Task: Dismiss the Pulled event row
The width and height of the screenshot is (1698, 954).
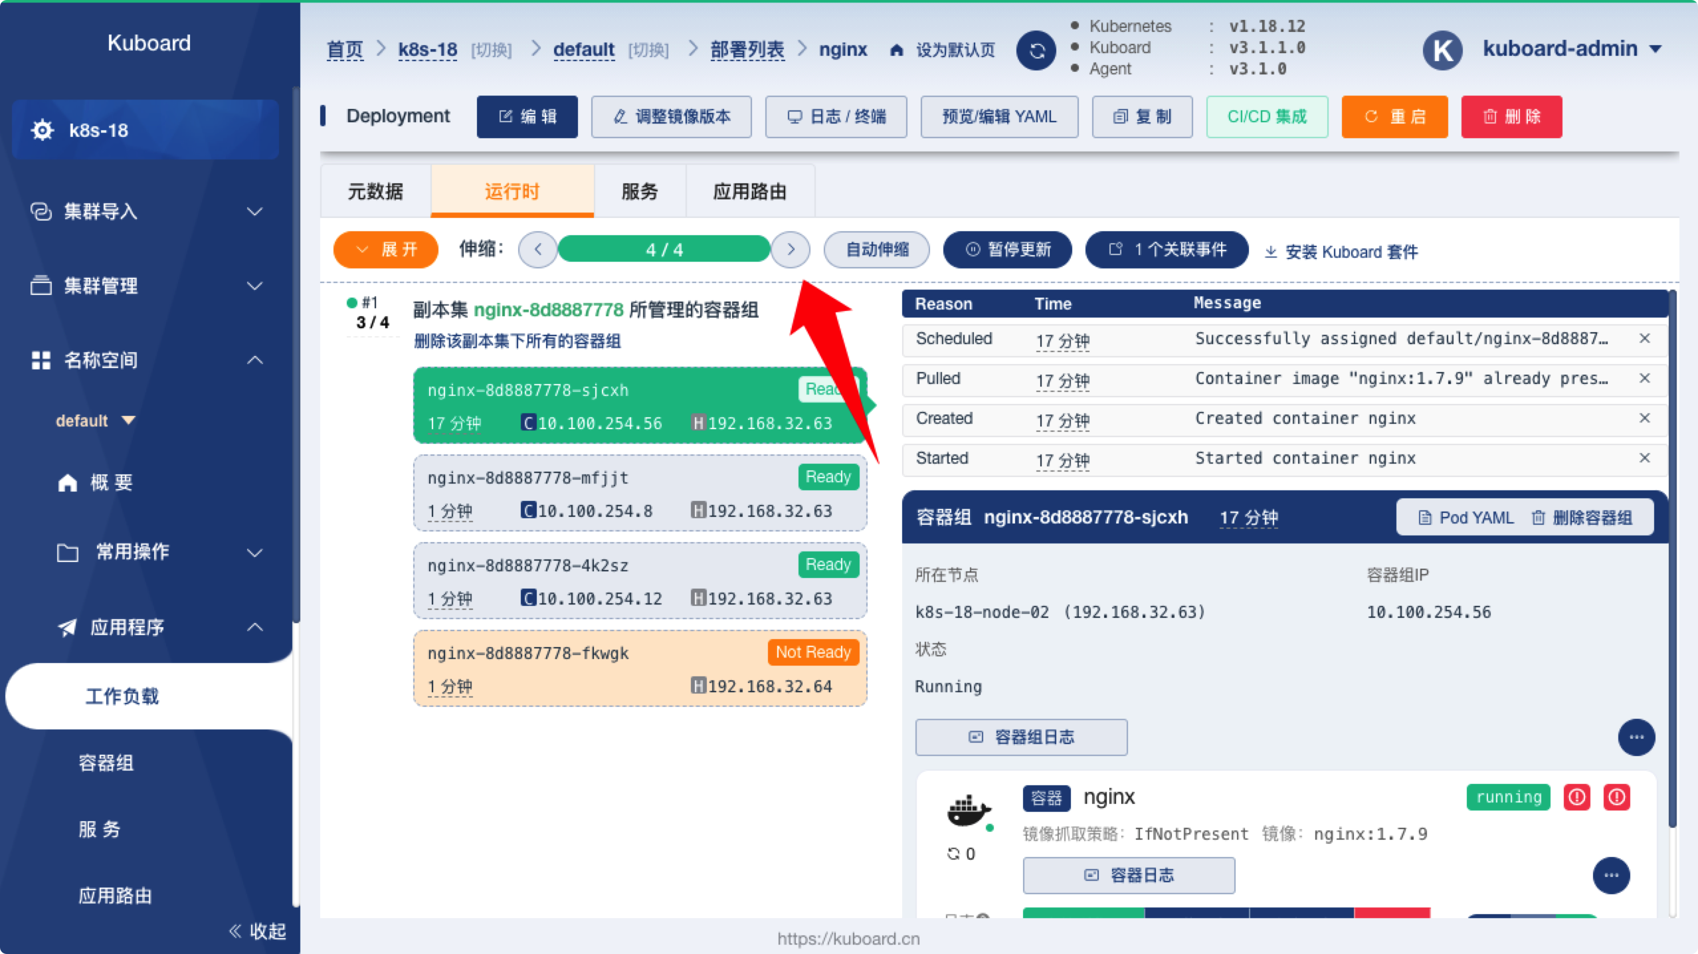Action: (1645, 379)
